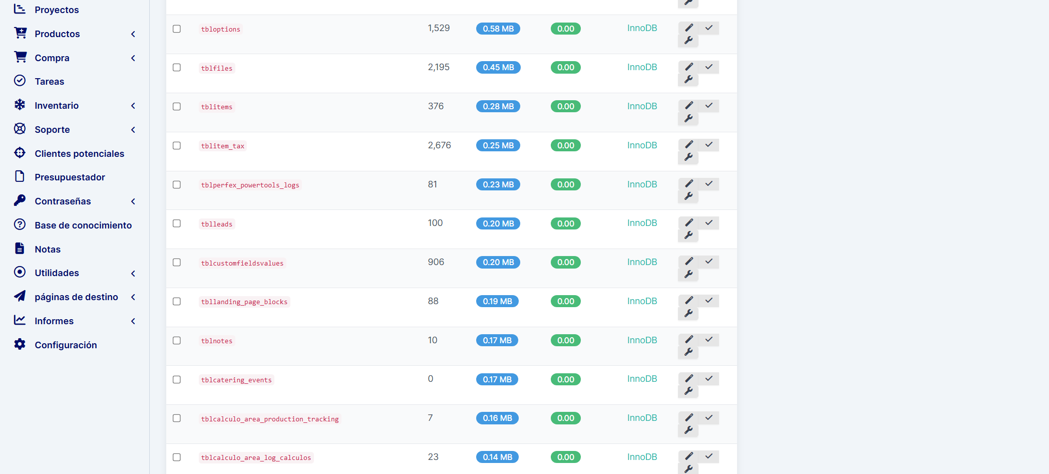Click the checkmark icon in the tblcatering_events row

(709, 379)
